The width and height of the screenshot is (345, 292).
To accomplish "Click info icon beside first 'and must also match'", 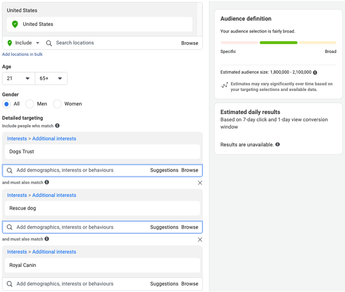I will click(47, 182).
